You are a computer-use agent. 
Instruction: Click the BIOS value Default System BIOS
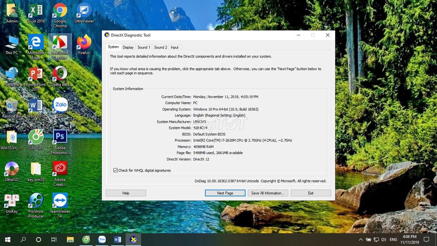(209, 134)
